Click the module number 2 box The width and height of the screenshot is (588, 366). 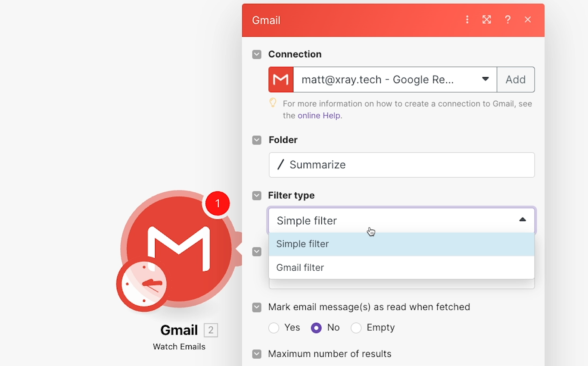(x=211, y=330)
